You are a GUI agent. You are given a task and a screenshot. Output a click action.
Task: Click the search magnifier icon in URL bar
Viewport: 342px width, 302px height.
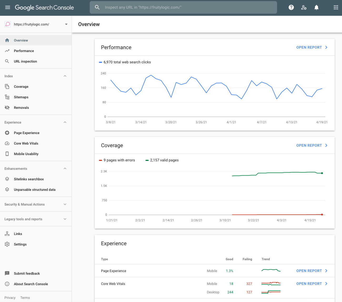coord(97,7)
